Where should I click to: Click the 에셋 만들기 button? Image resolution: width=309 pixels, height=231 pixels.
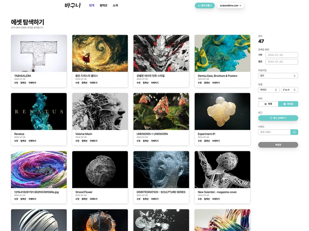coord(205,5)
